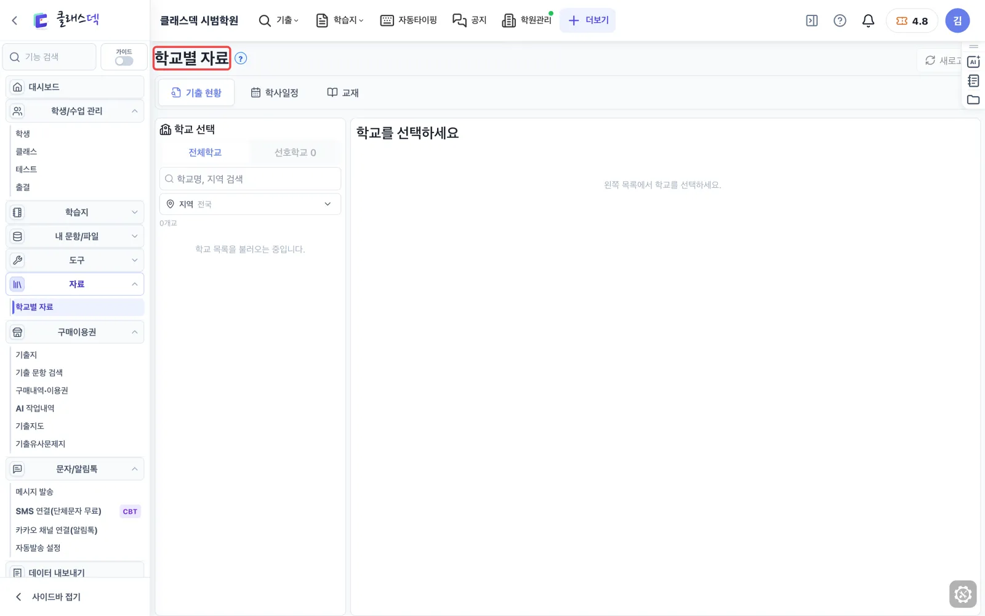Collapse the 학생/수업 관리 section
The height and width of the screenshot is (616, 985).
coord(75,111)
